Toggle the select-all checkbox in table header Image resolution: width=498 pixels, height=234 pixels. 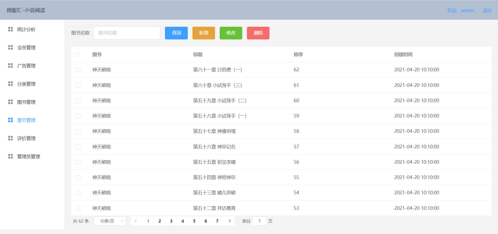click(77, 54)
